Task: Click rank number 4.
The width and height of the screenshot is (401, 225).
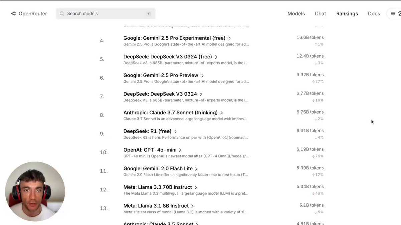Action: pos(102,41)
